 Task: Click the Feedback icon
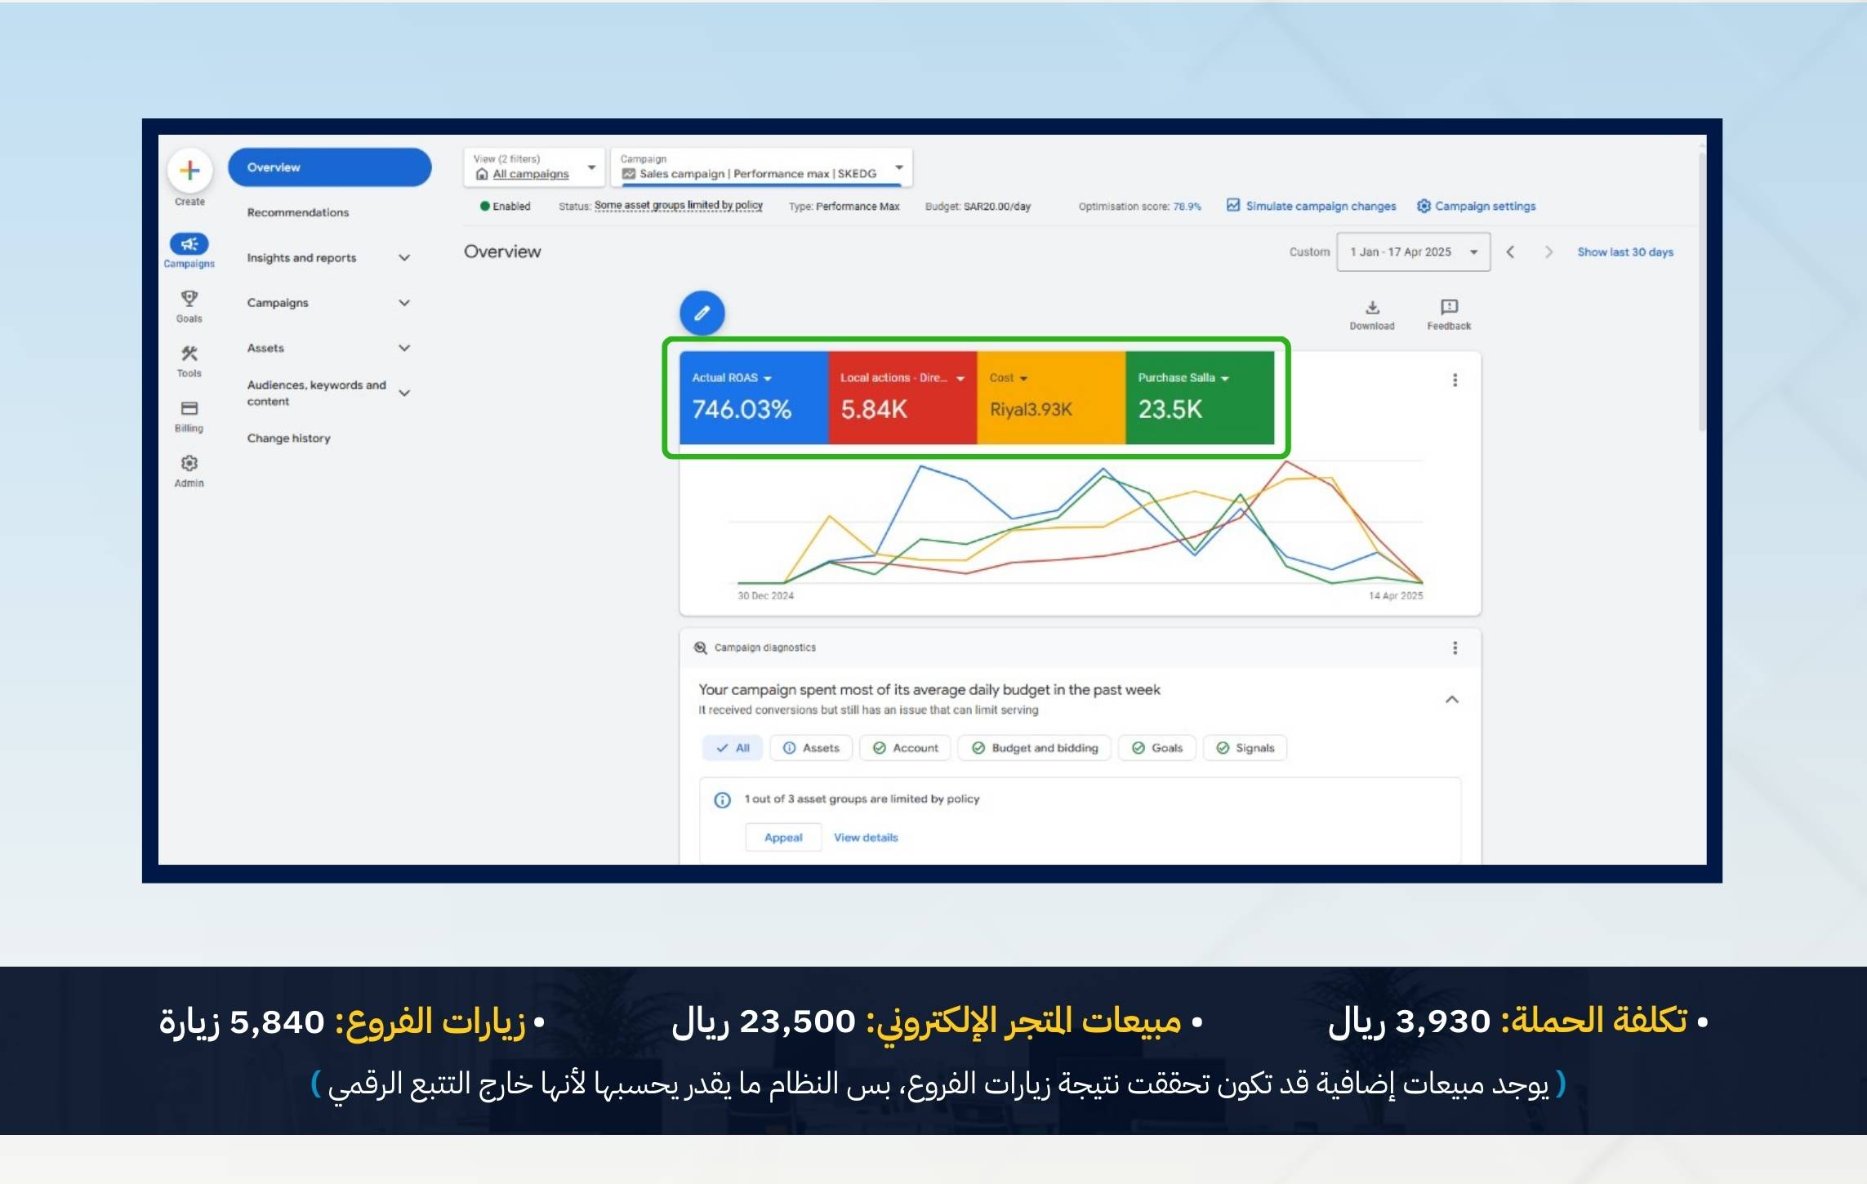click(1449, 307)
